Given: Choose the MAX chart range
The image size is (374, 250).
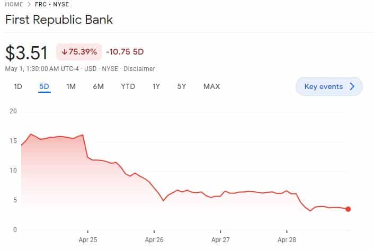Looking at the screenshot, I should tap(212, 86).
